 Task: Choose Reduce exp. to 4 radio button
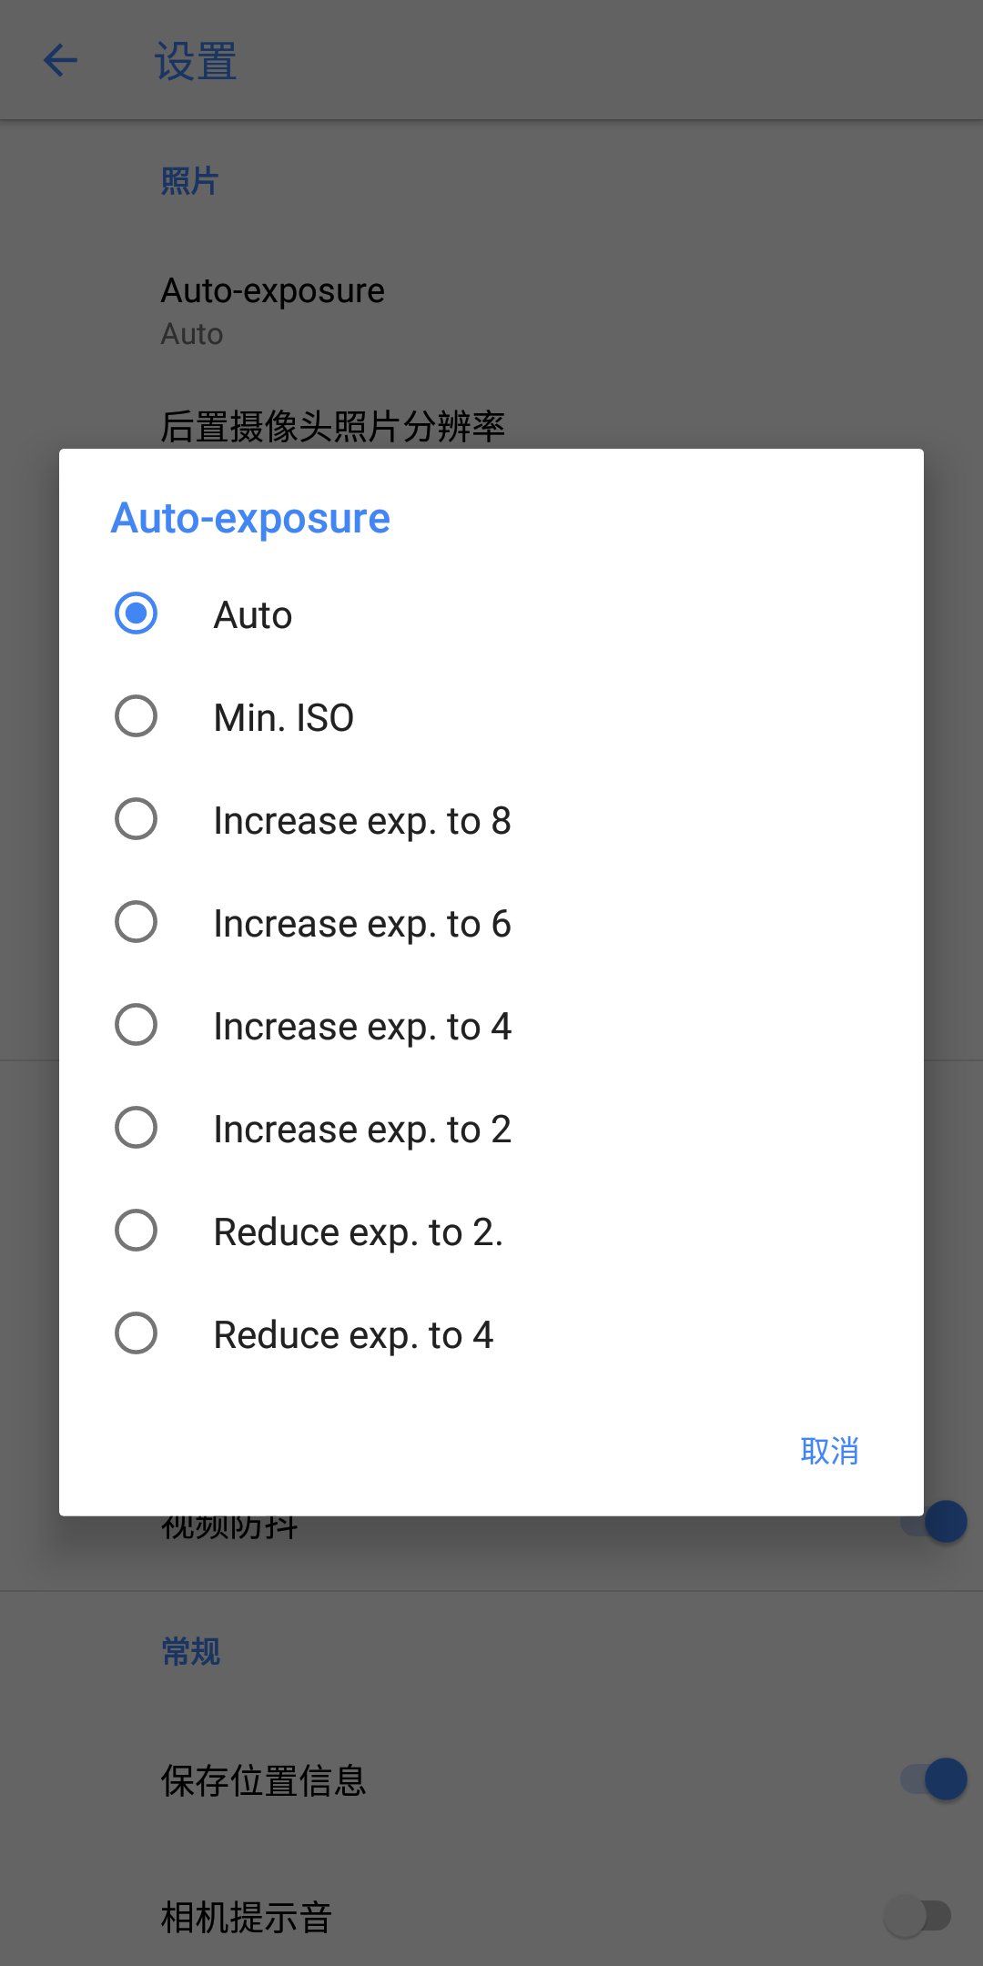coord(137,1333)
